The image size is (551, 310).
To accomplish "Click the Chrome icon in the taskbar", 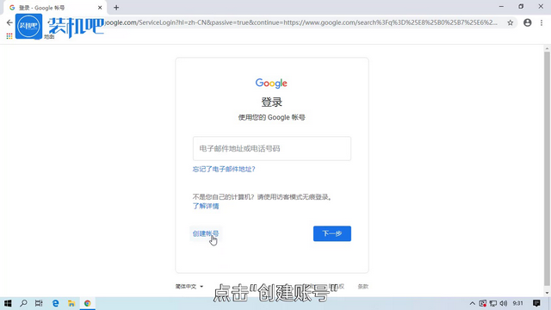I will (x=88, y=303).
